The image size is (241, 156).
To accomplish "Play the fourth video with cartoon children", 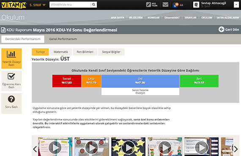I will click(165, 147).
